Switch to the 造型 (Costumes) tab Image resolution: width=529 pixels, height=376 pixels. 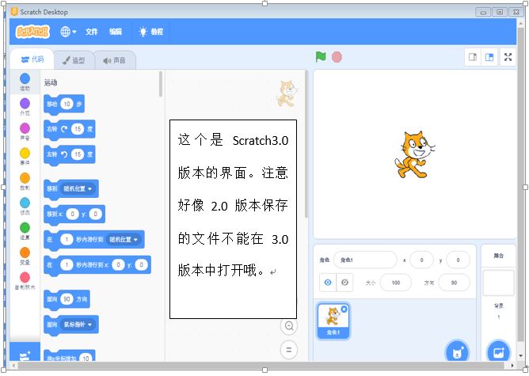74,60
